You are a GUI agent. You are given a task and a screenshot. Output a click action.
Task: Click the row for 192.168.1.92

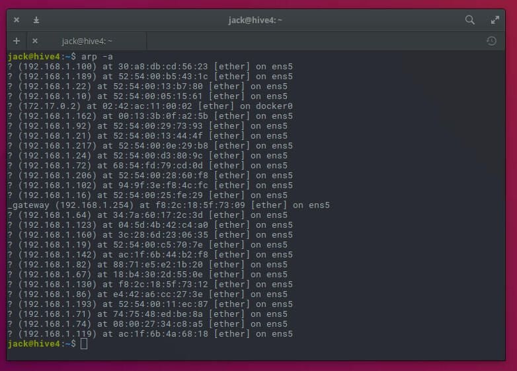pyautogui.click(x=147, y=125)
